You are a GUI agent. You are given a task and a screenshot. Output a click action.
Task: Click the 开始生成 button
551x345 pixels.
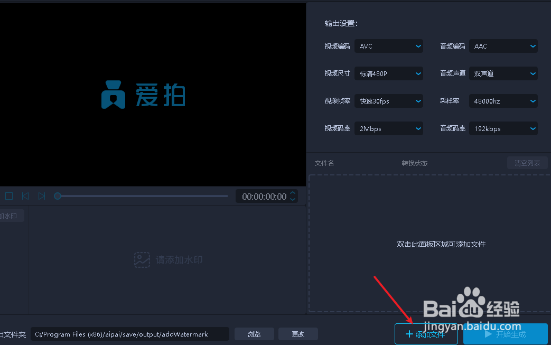[x=506, y=334]
